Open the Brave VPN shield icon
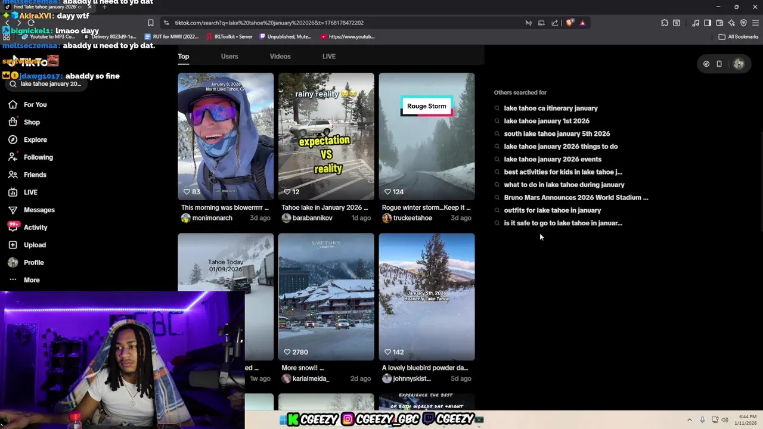 tap(743, 23)
